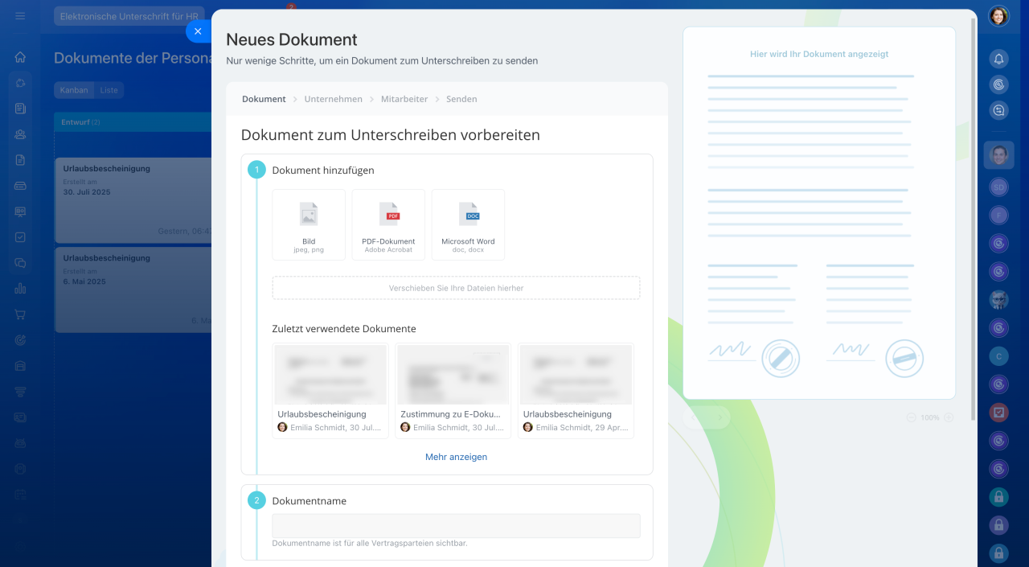Click Mehr anzeigen link
Viewport: 1029px width, 567px height.
pyautogui.click(x=456, y=457)
